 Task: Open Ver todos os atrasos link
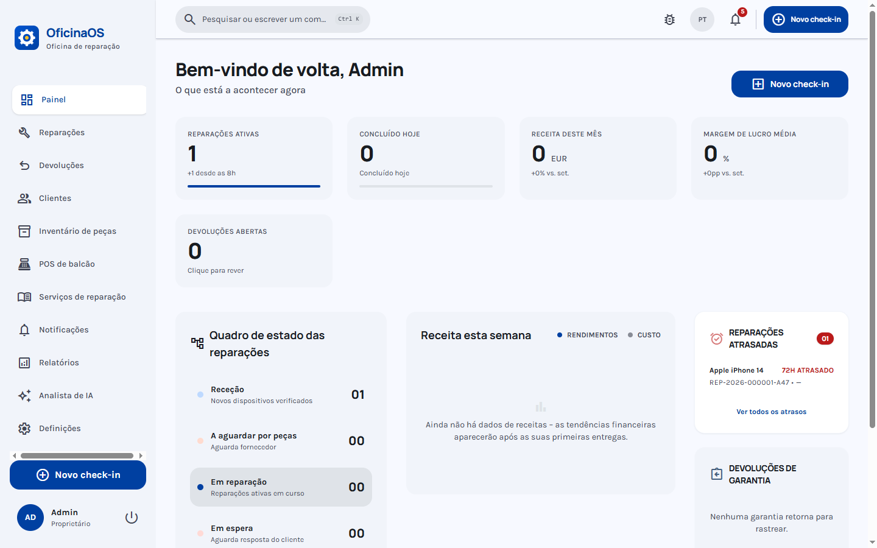coord(771,412)
